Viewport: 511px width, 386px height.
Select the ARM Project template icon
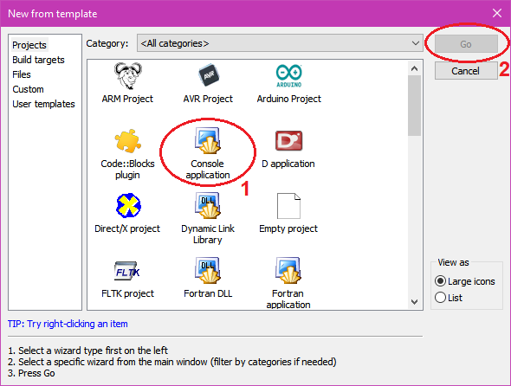(x=128, y=76)
